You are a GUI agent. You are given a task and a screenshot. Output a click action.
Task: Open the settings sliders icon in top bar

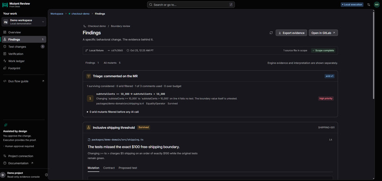[369, 5]
